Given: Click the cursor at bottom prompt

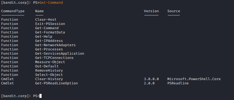Looking at the screenshot, I should [41, 96].
